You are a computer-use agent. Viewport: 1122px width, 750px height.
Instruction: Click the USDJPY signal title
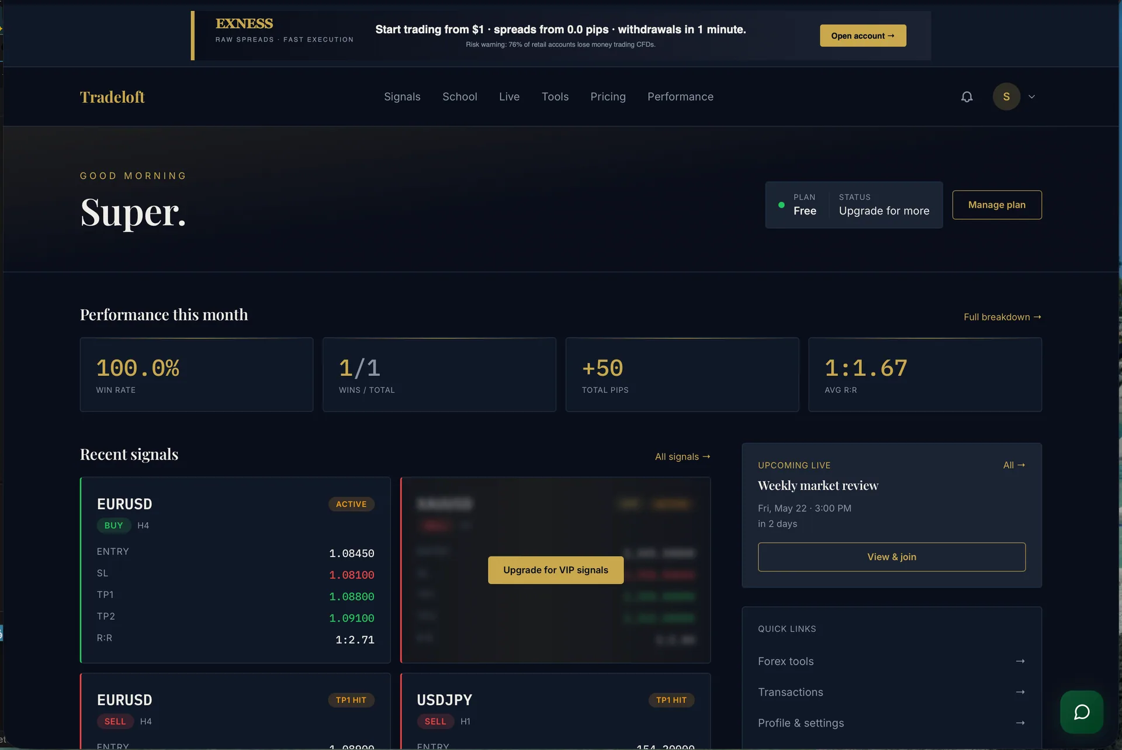[x=444, y=700]
